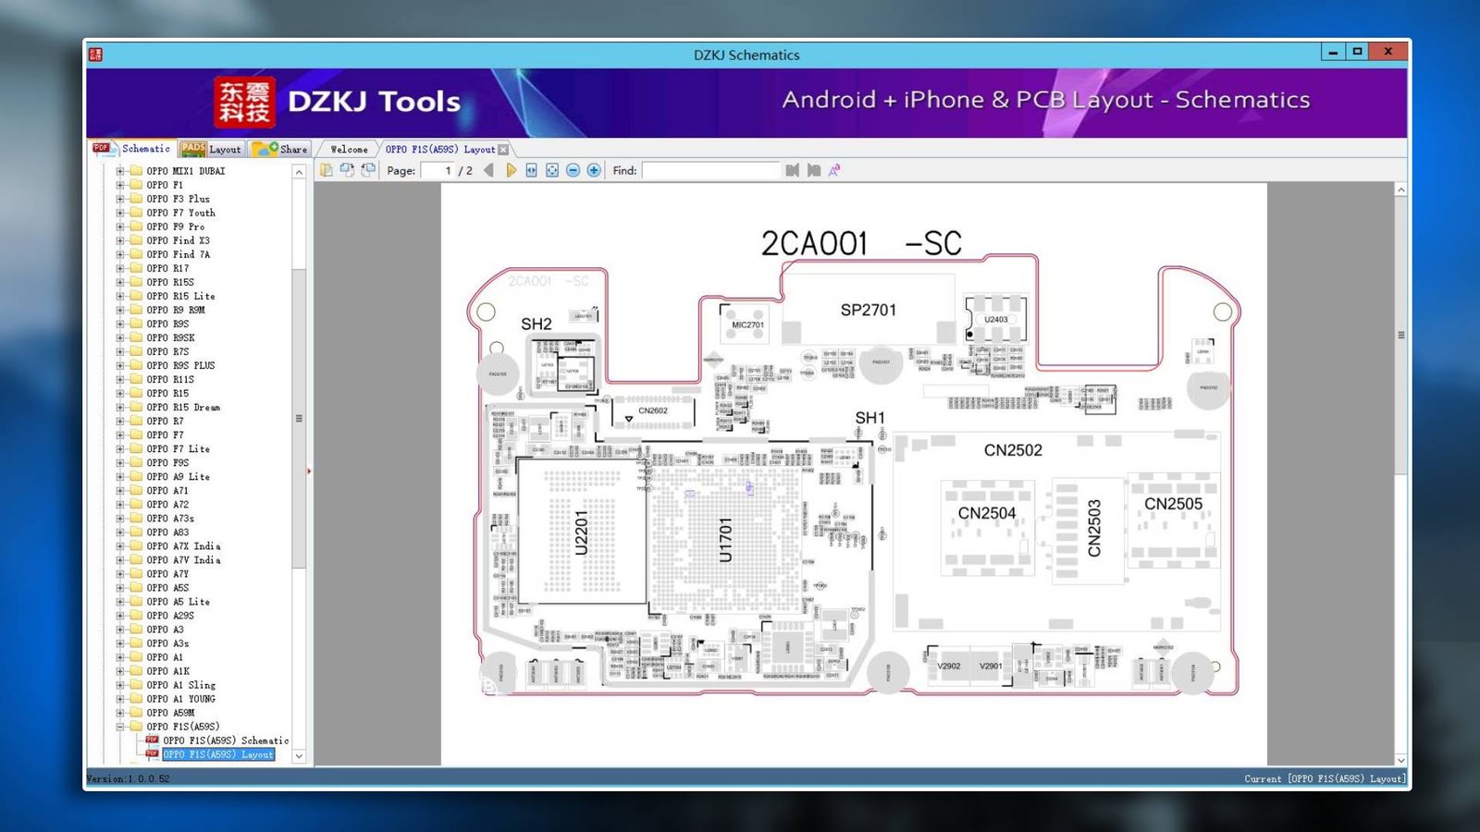Image resolution: width=1480 pixels, height=832 pixels.
Task: Open OPPO F1S(A59S) Schematic file
Action: pyautogui.click(x=225, y=740)
